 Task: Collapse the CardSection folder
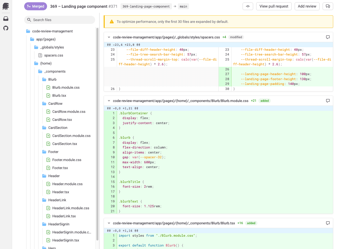coord(55,128)
